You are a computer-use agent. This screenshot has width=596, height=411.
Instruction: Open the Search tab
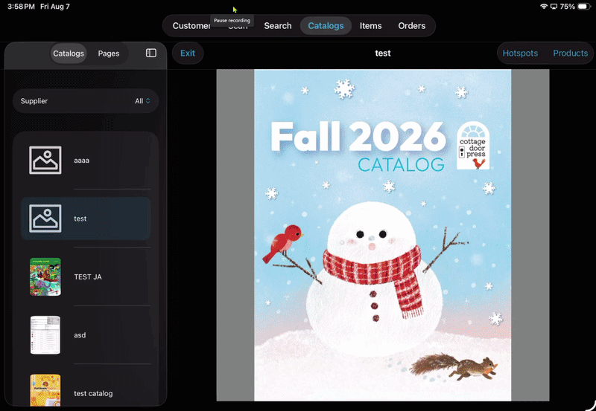point(278,26)
